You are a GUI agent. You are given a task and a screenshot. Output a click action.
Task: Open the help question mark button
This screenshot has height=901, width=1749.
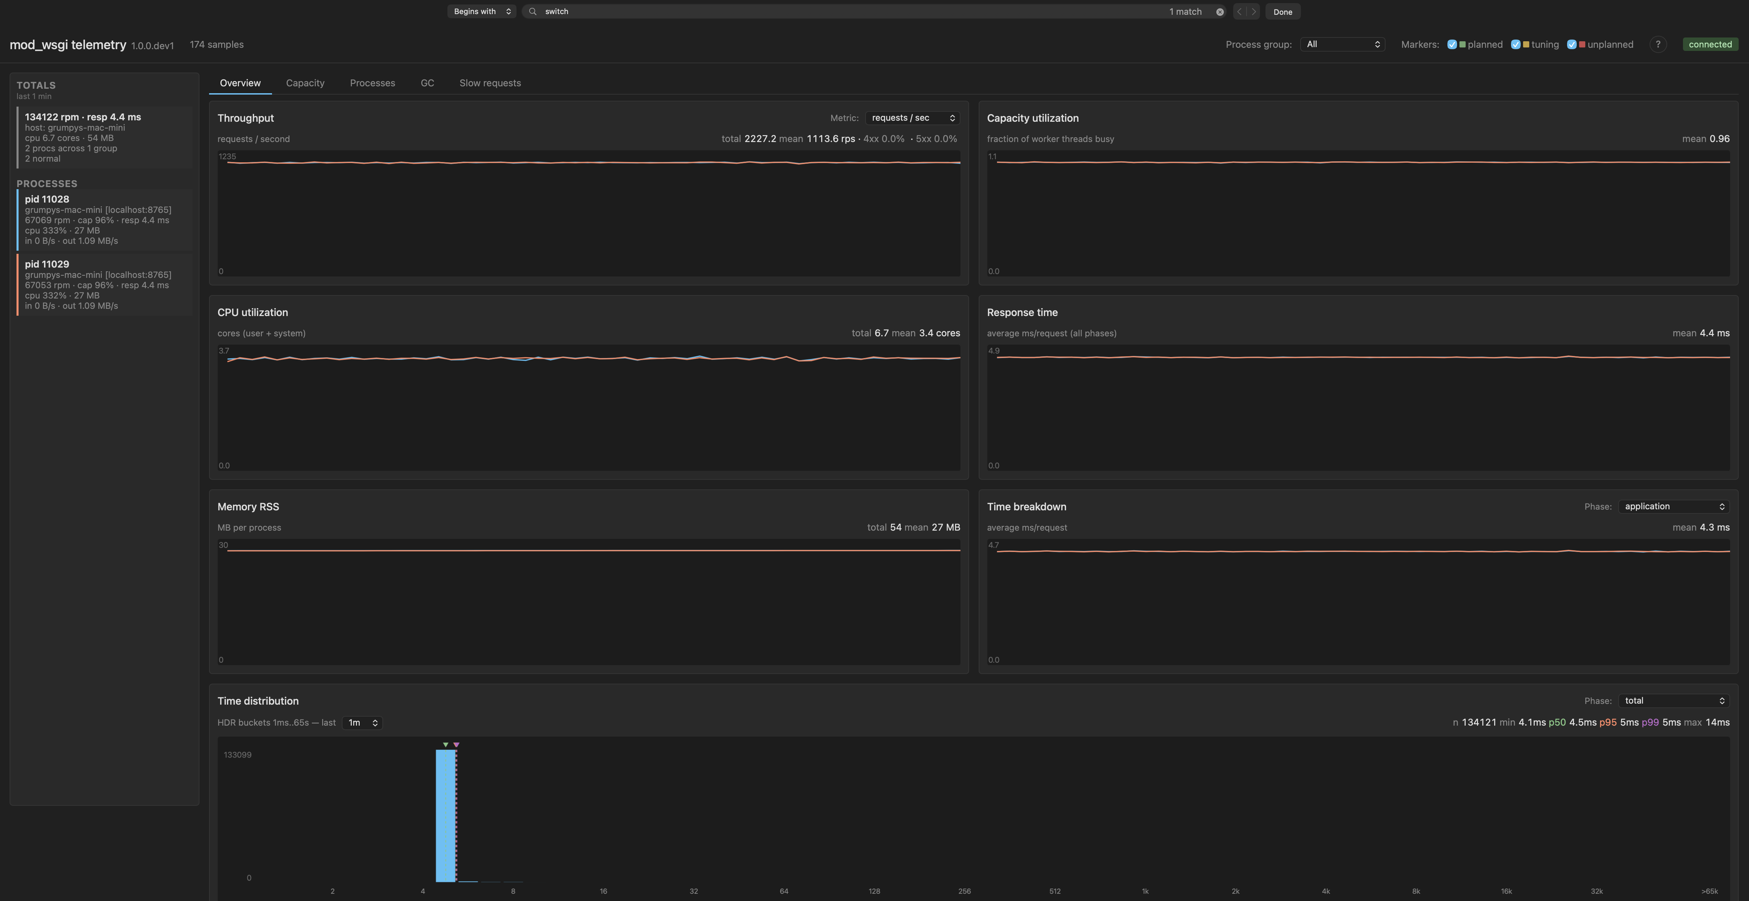pos(1657,44)
